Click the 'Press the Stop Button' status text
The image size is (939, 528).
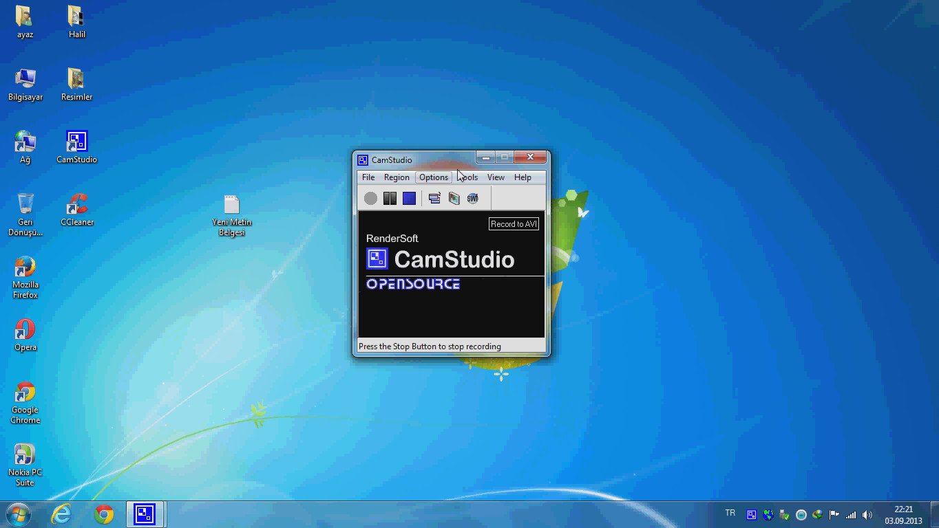[430, 346]
